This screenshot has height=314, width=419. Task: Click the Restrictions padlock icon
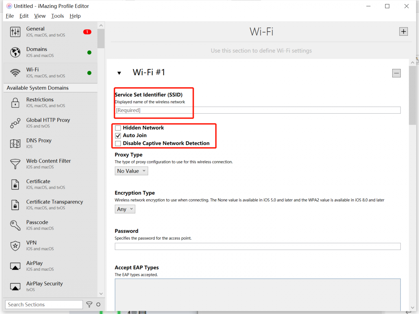(15, 103)
